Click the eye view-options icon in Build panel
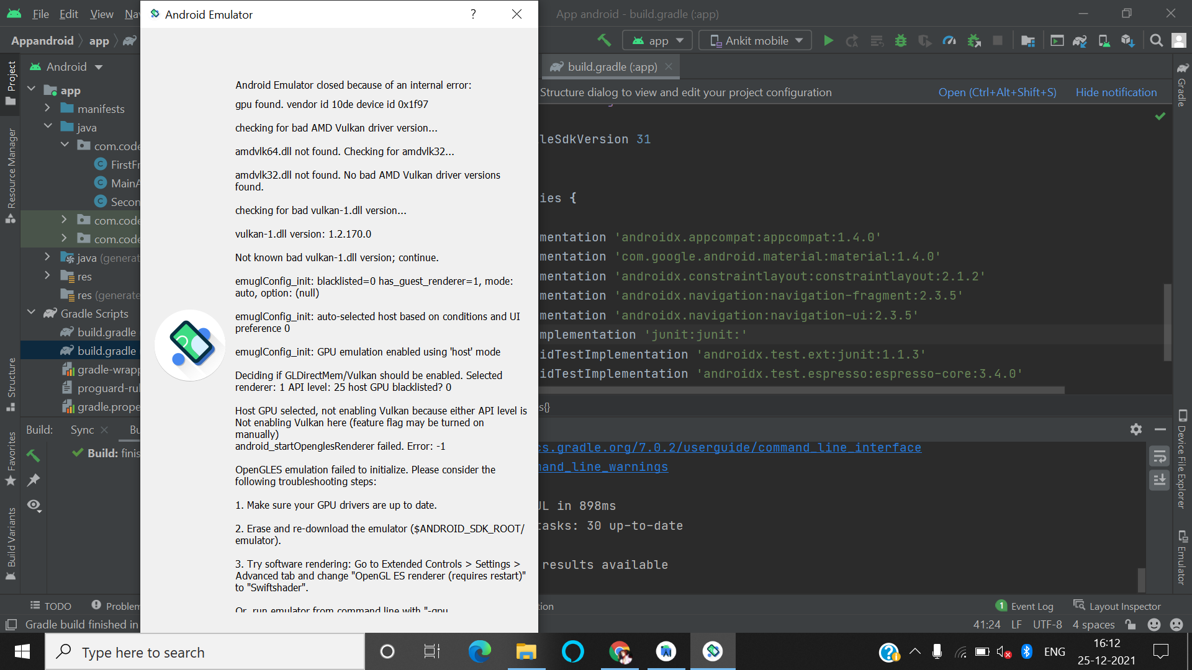Image resolution: width=1192 pixels, height=670 pixels. [34, 505]
